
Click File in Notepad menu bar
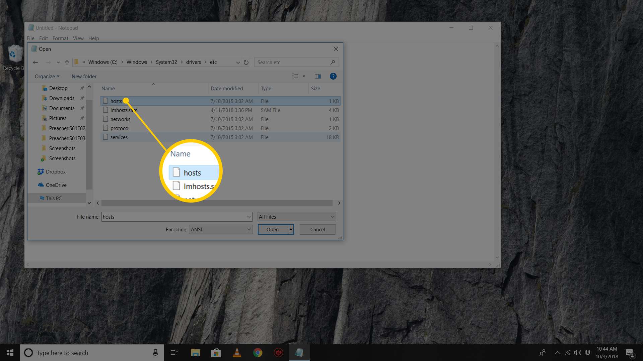(x=30, y=38)
